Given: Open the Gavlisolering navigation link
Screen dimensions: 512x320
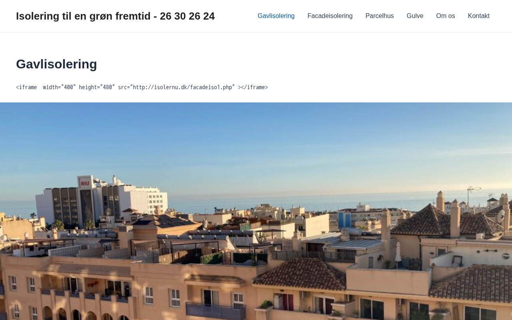Looking at the screenshot, I should click(x=276, y=16).
